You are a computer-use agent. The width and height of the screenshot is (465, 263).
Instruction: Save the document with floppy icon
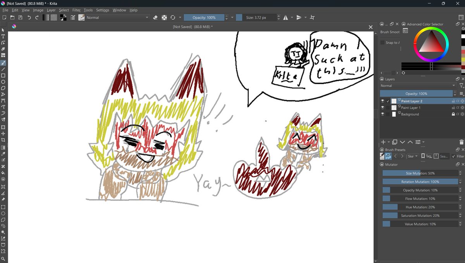20,17
